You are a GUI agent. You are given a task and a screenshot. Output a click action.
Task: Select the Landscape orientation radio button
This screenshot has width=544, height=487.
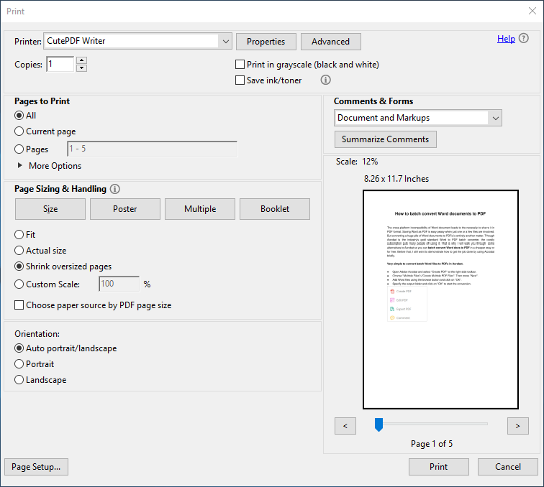pos(19,380)
